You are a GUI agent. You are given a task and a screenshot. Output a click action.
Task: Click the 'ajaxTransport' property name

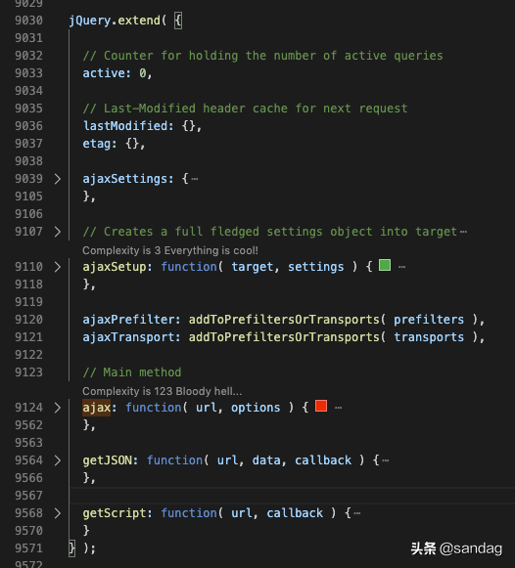coord(128,337)
